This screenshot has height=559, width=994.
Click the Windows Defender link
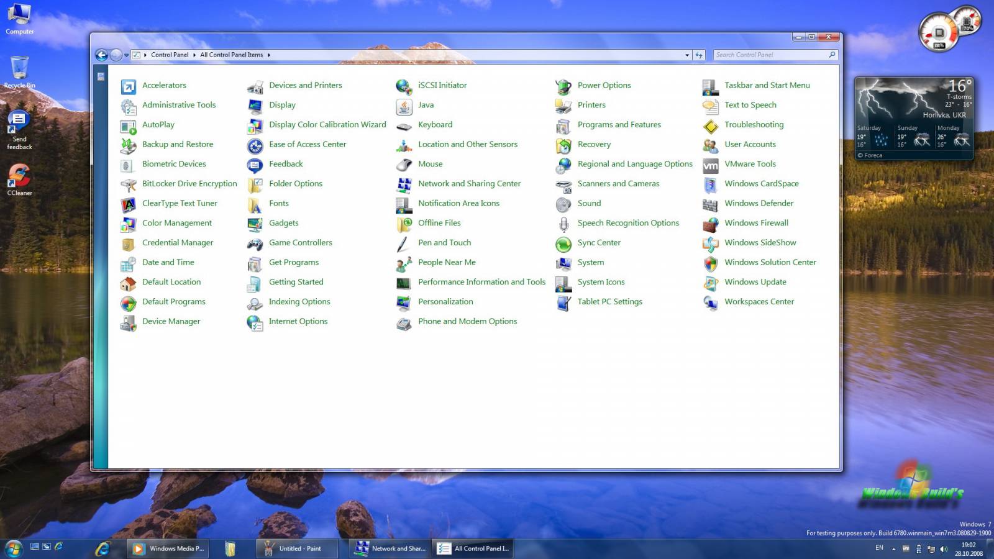(x=759, y=203)
